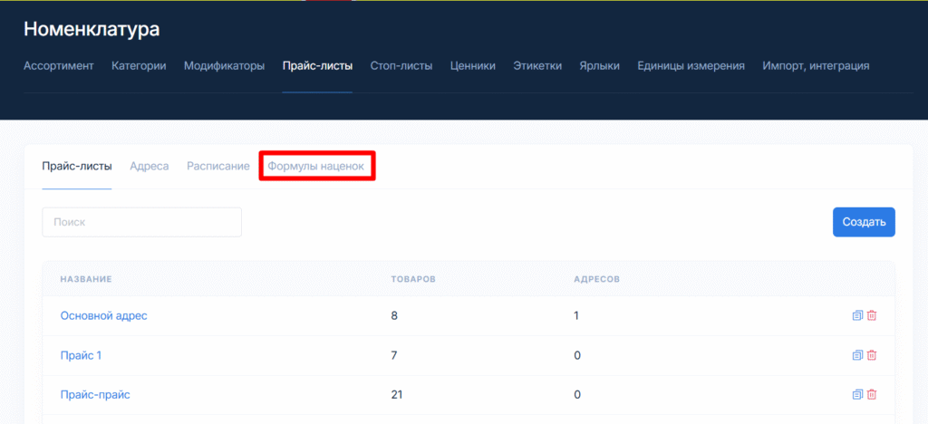The width and height of the screenshot is (928, 424).
Task: Delete the Прайс-прайс price list
Action: coord(872,394)
